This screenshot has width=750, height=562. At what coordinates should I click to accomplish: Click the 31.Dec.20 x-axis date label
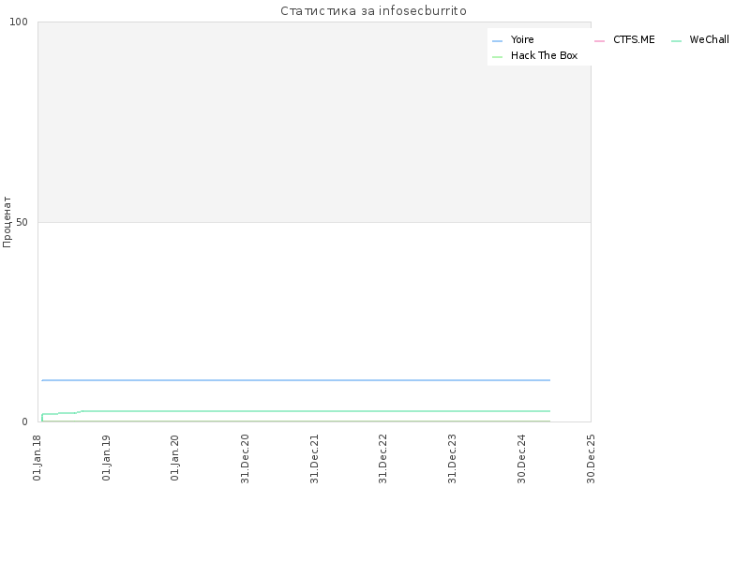[245, 459]
